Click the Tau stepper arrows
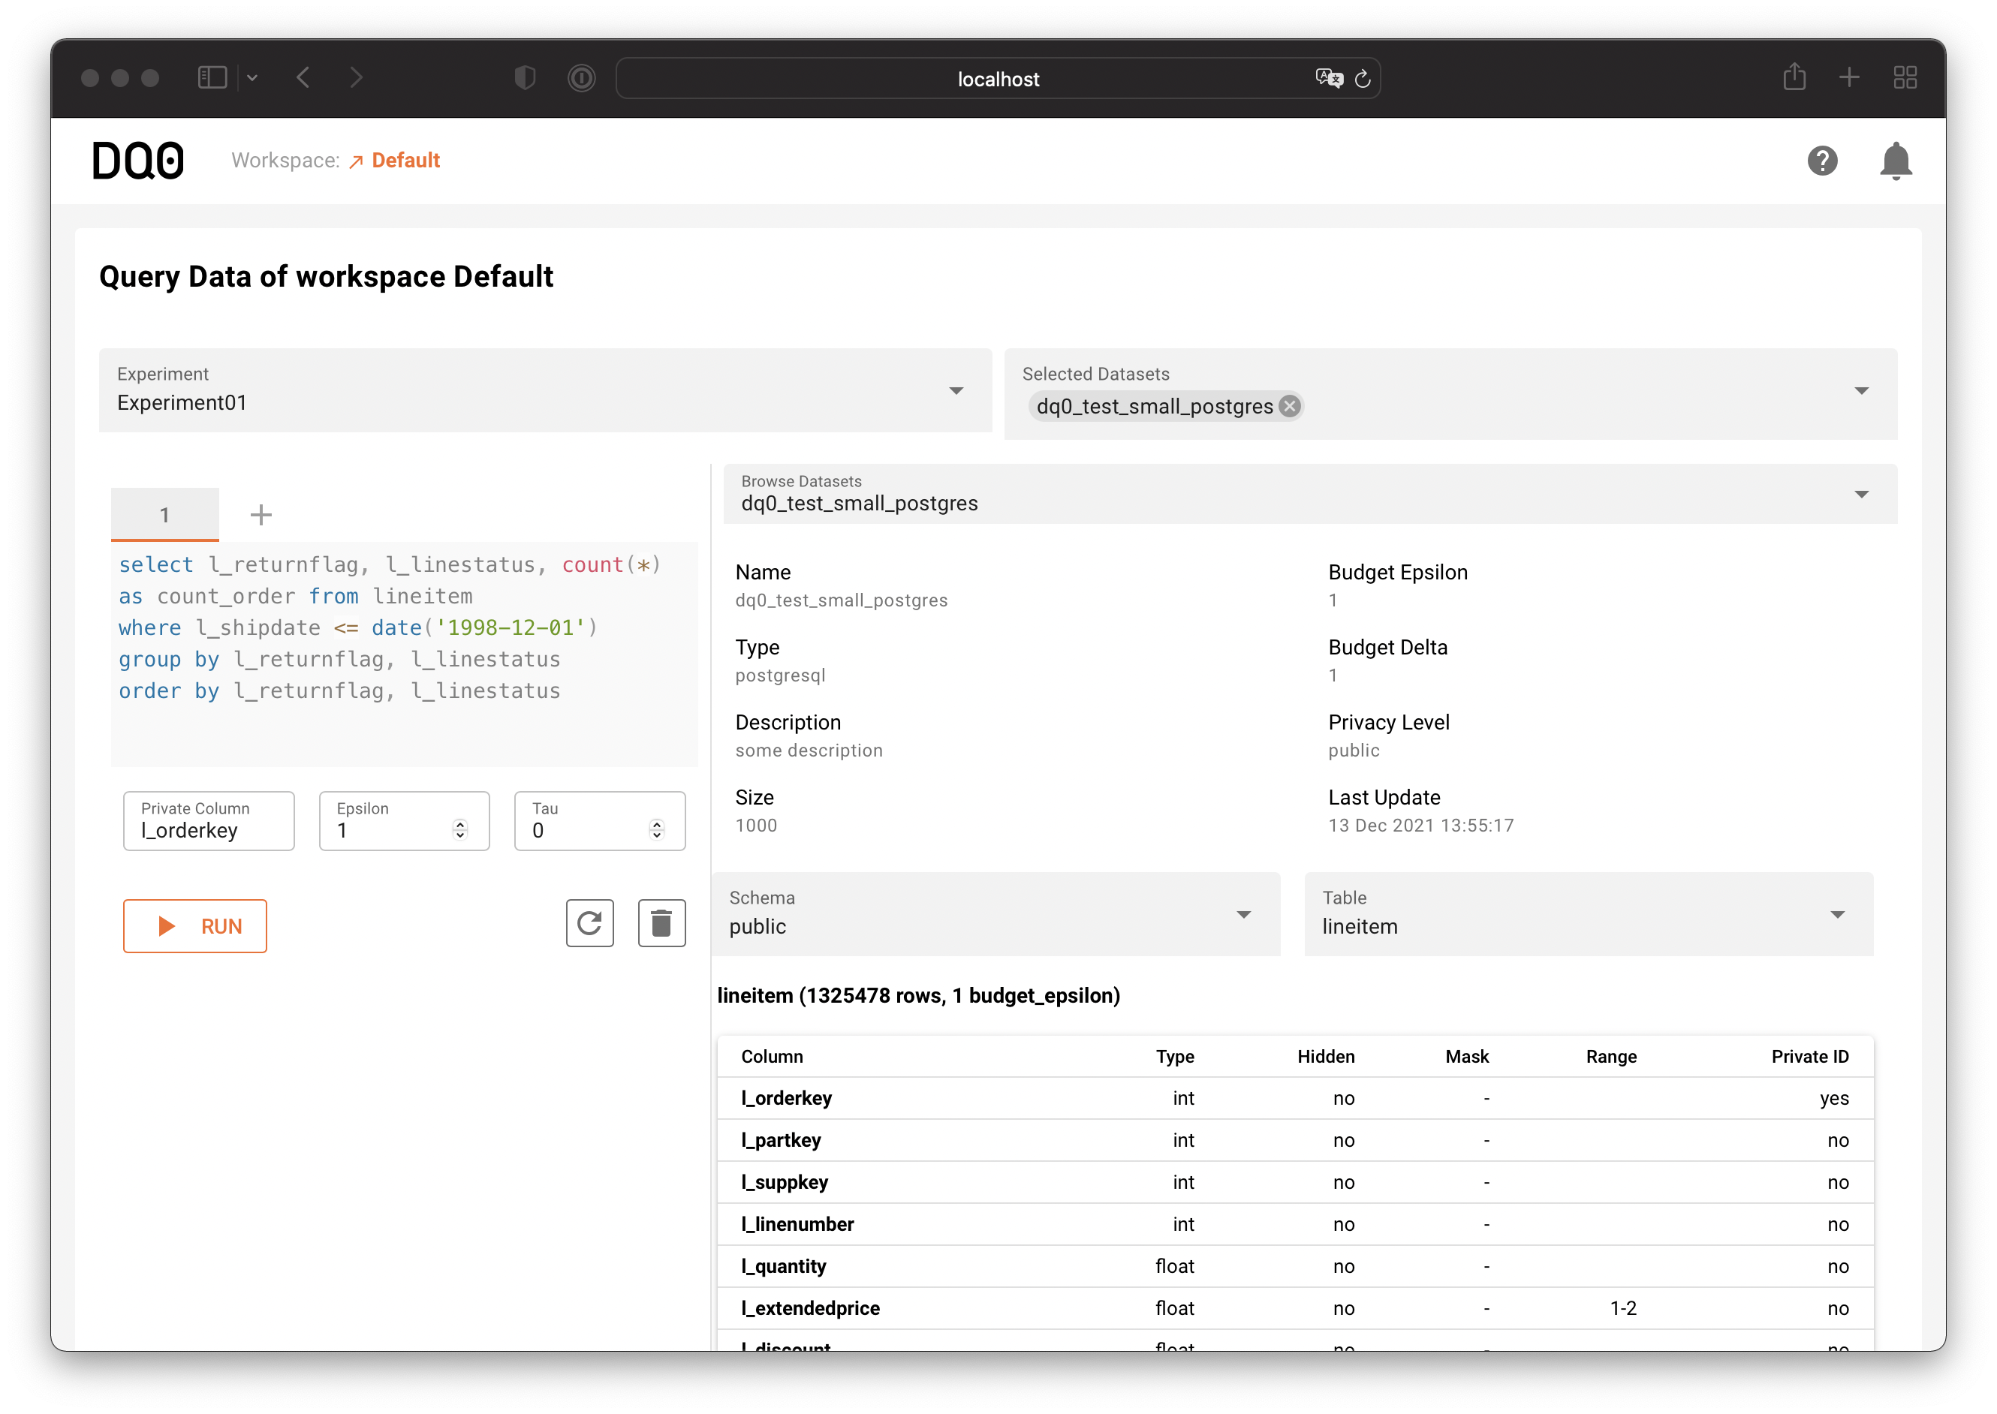 [657, 830]
